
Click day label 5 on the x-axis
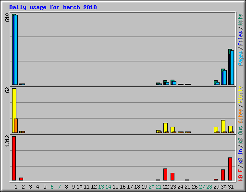[x=45, y=187]
